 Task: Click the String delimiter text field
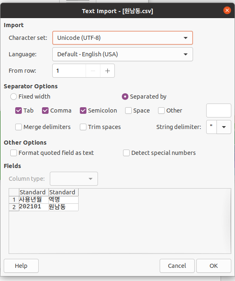click(x=212, y=127)
